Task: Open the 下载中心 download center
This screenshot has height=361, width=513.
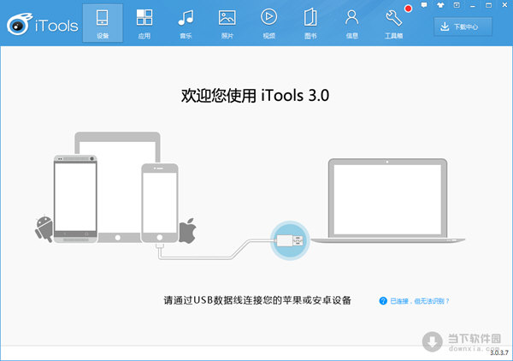Action: click(463, 27)
